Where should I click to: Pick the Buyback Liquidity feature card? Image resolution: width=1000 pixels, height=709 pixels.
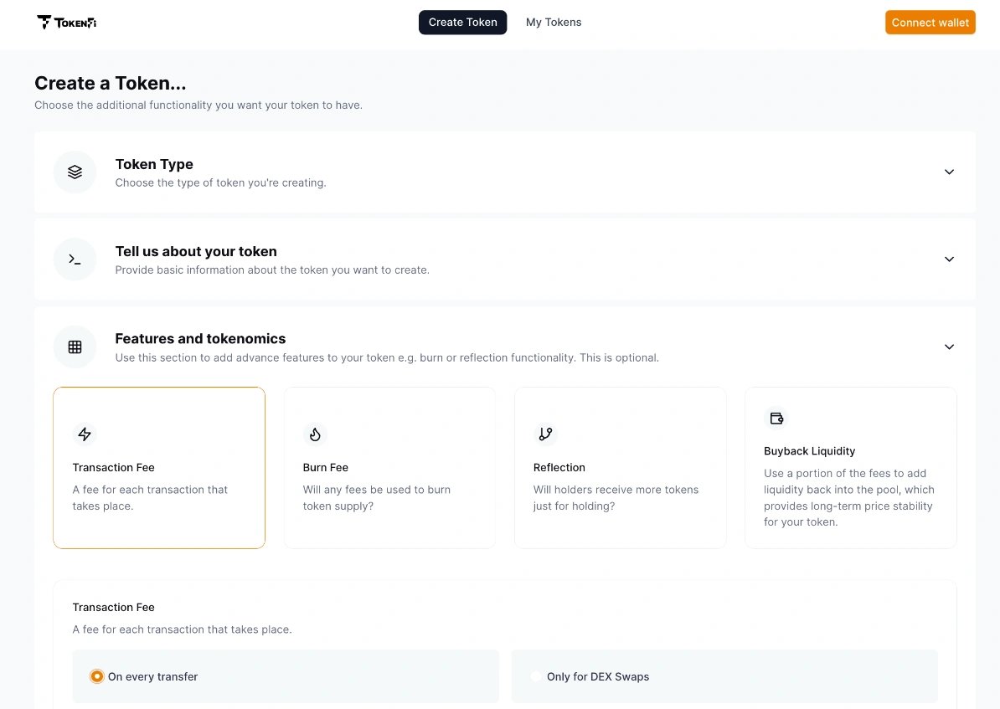850,468
